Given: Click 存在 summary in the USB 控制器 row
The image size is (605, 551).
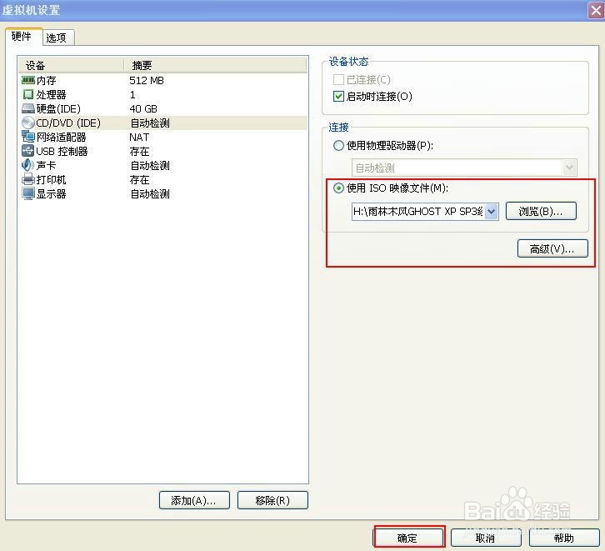Looking at the screenshot, I should (x=139, y=151).
